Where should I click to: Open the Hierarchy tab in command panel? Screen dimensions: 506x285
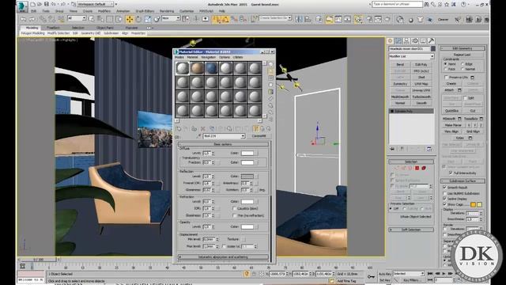click(406, 40)
